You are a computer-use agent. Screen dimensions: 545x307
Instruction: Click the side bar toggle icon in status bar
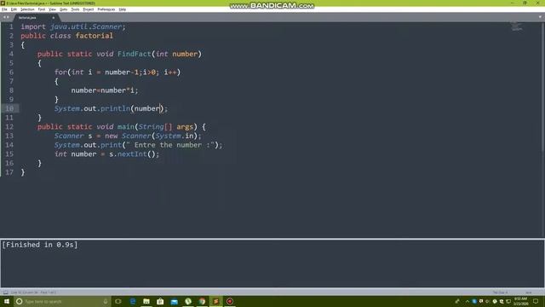pos(6,293)
